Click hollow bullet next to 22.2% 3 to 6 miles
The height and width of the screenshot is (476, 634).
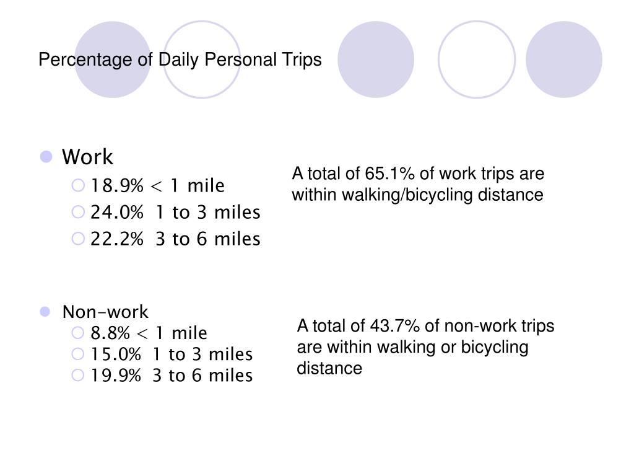(78, 239)
